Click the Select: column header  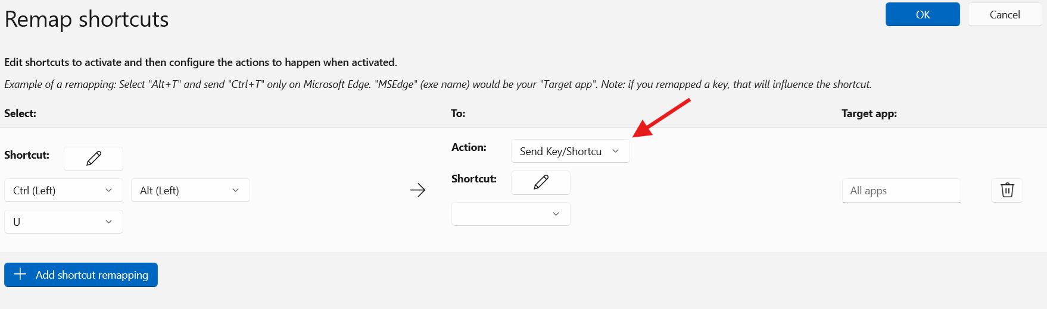tap(20, 113)
